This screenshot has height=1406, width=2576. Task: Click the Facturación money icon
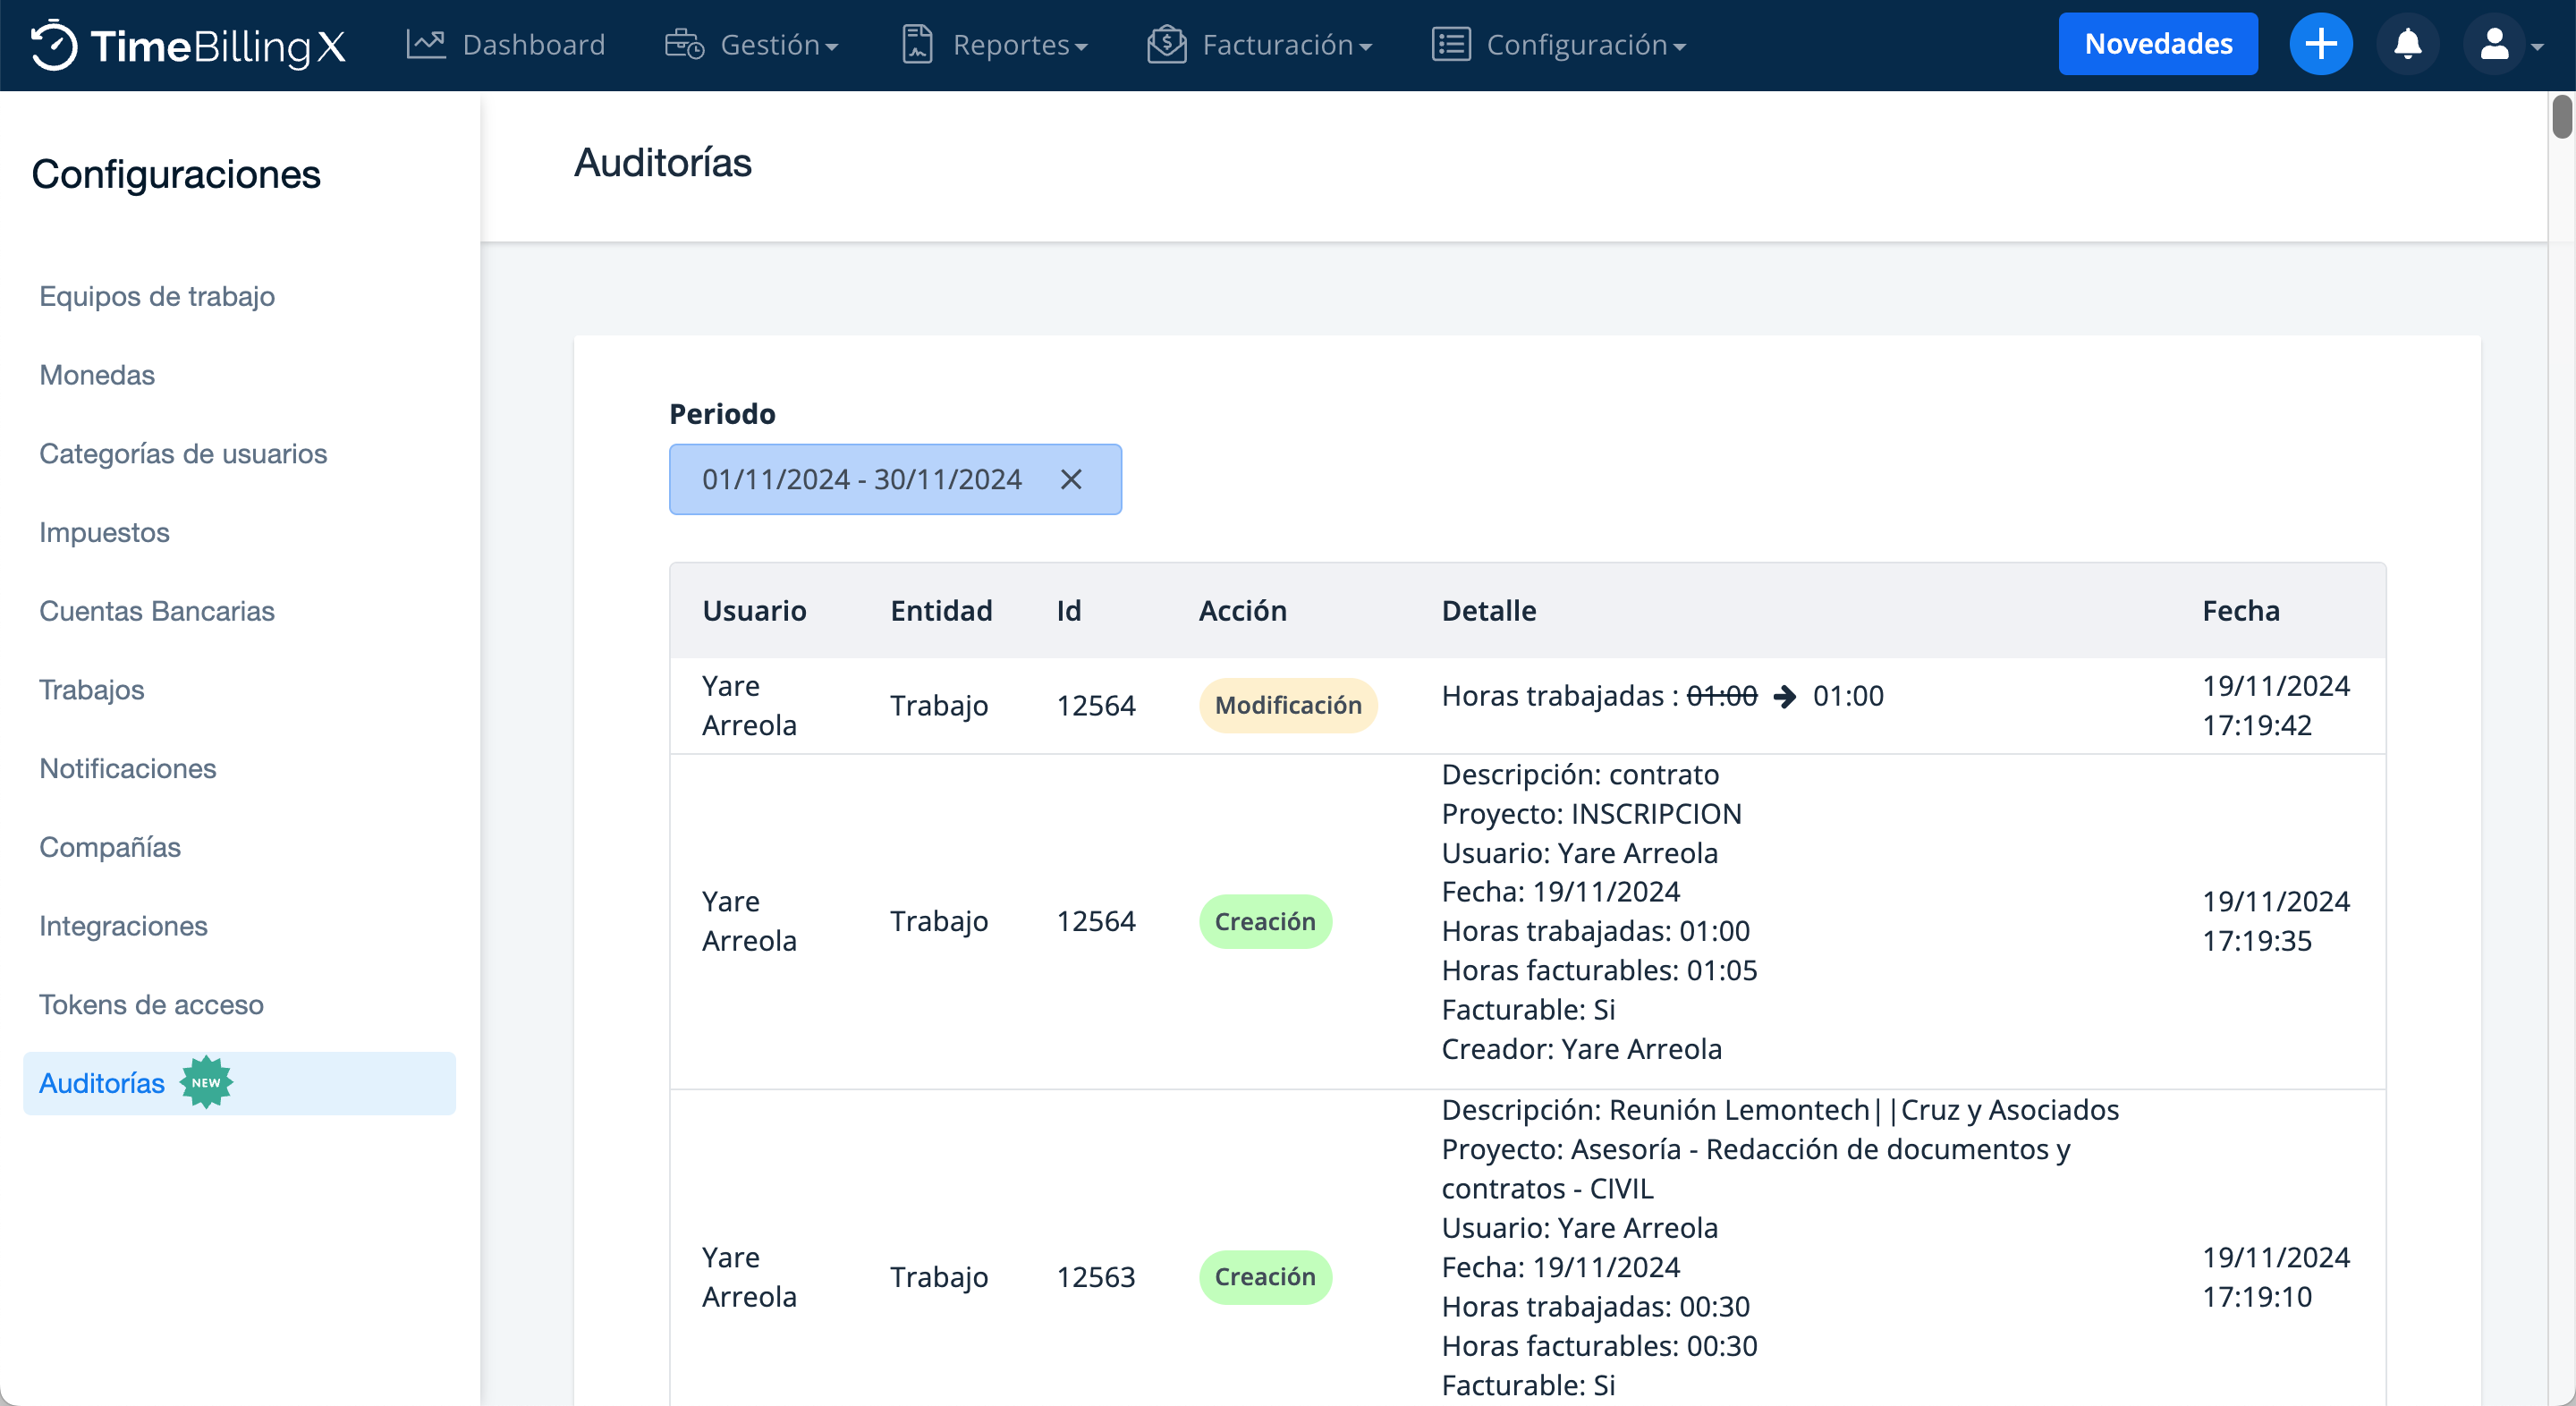point(1166,44)
